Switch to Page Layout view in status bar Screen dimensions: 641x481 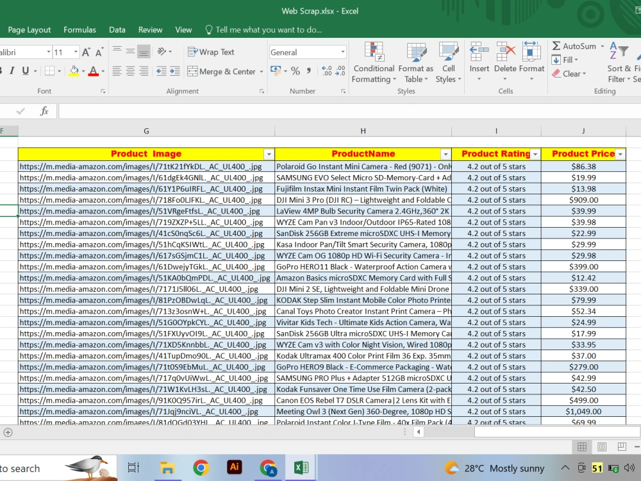tap(602, 446)
